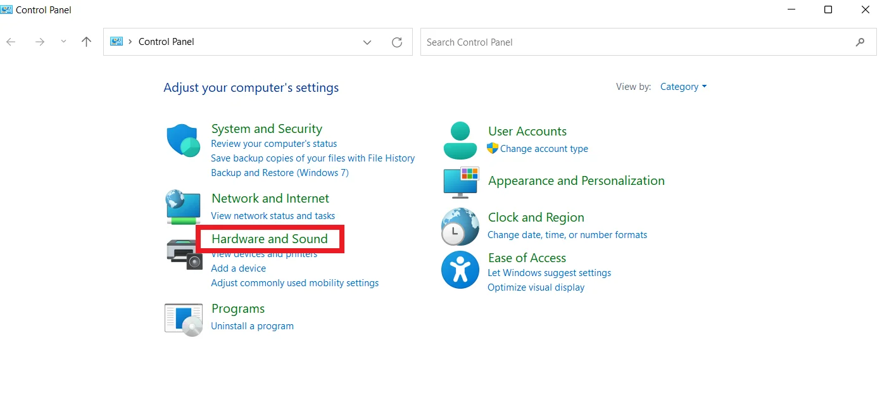Screen dimensions: 882x397
Task: Click the User Accounts icon
Action: point(460,140)
